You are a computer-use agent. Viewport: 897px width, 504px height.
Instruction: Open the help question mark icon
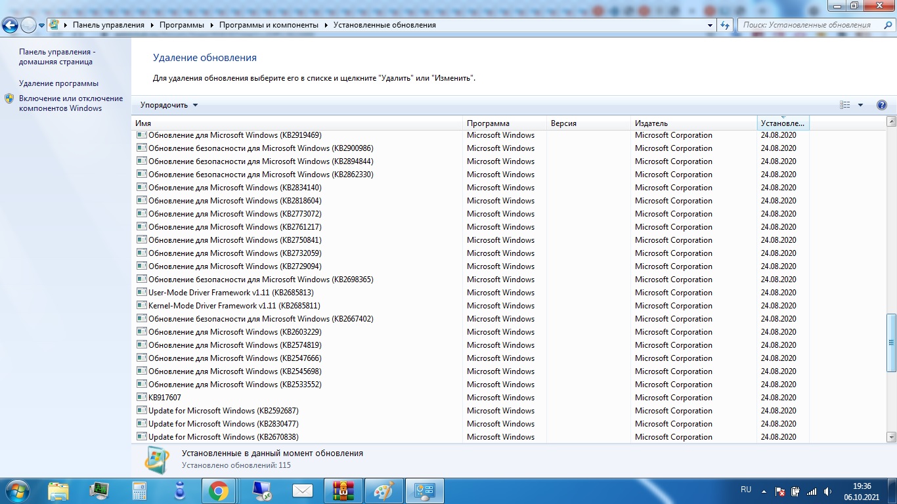[881, 105]
